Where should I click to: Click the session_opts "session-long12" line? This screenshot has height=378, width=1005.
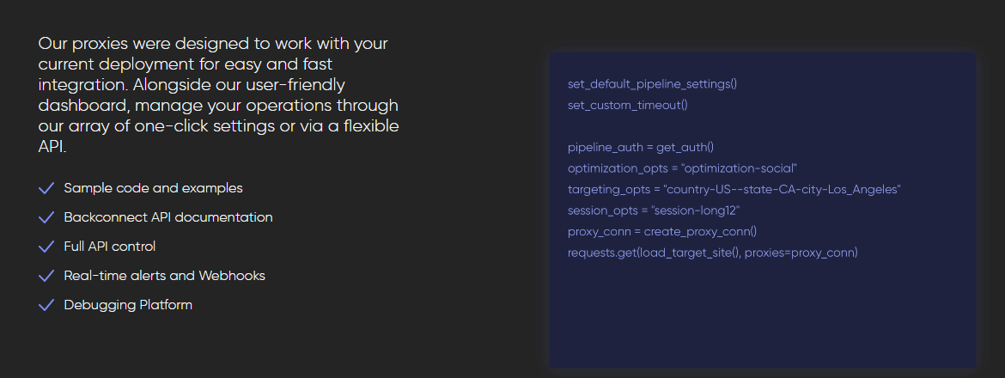coord(654,210)
